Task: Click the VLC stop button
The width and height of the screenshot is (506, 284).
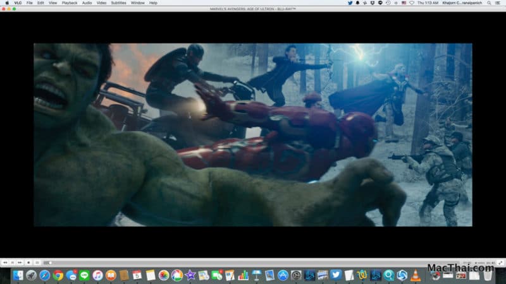Action: pyautogui.click(x=28, y=263)
